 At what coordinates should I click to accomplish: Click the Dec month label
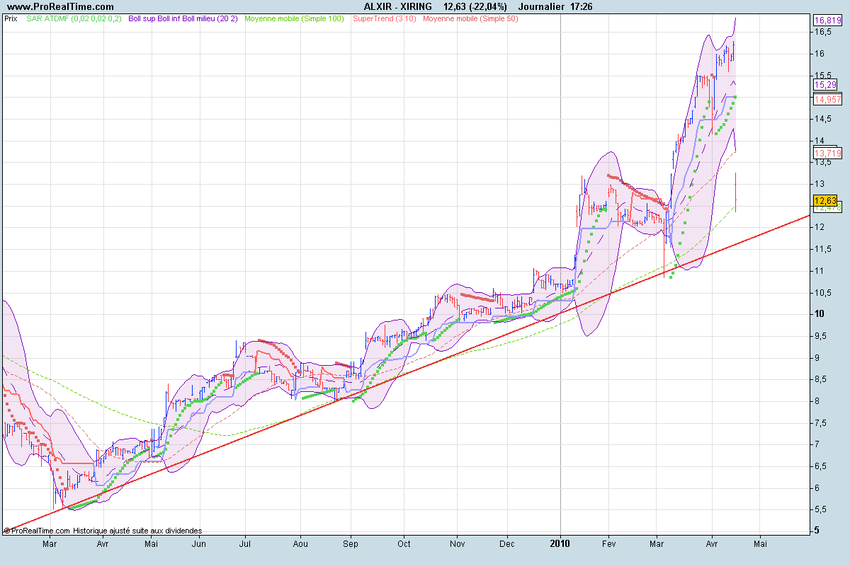tap(506, 544)
